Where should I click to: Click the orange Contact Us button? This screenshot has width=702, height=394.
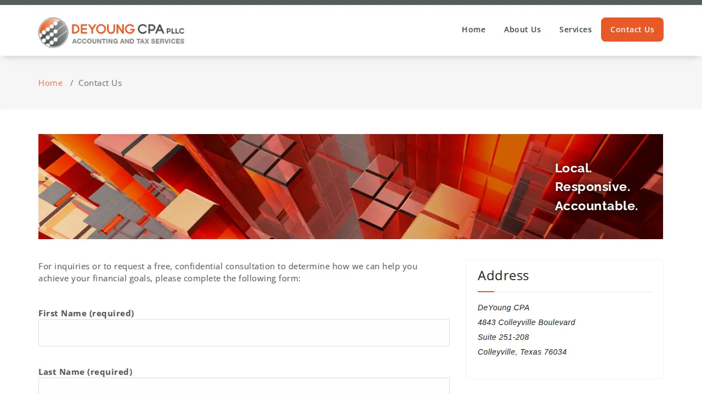tap(632, 30)
